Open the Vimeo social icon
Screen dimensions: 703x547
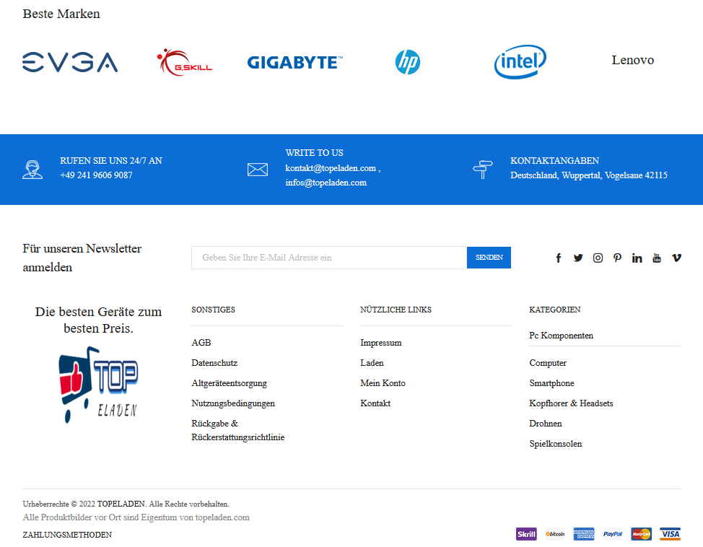(676, 258)
